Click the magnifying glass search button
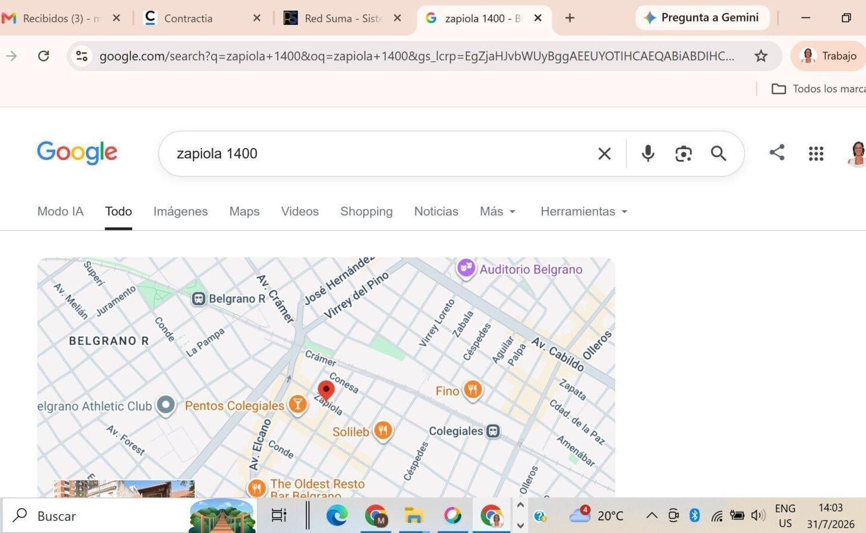The image size is (866, 533). tap(718, 153)
